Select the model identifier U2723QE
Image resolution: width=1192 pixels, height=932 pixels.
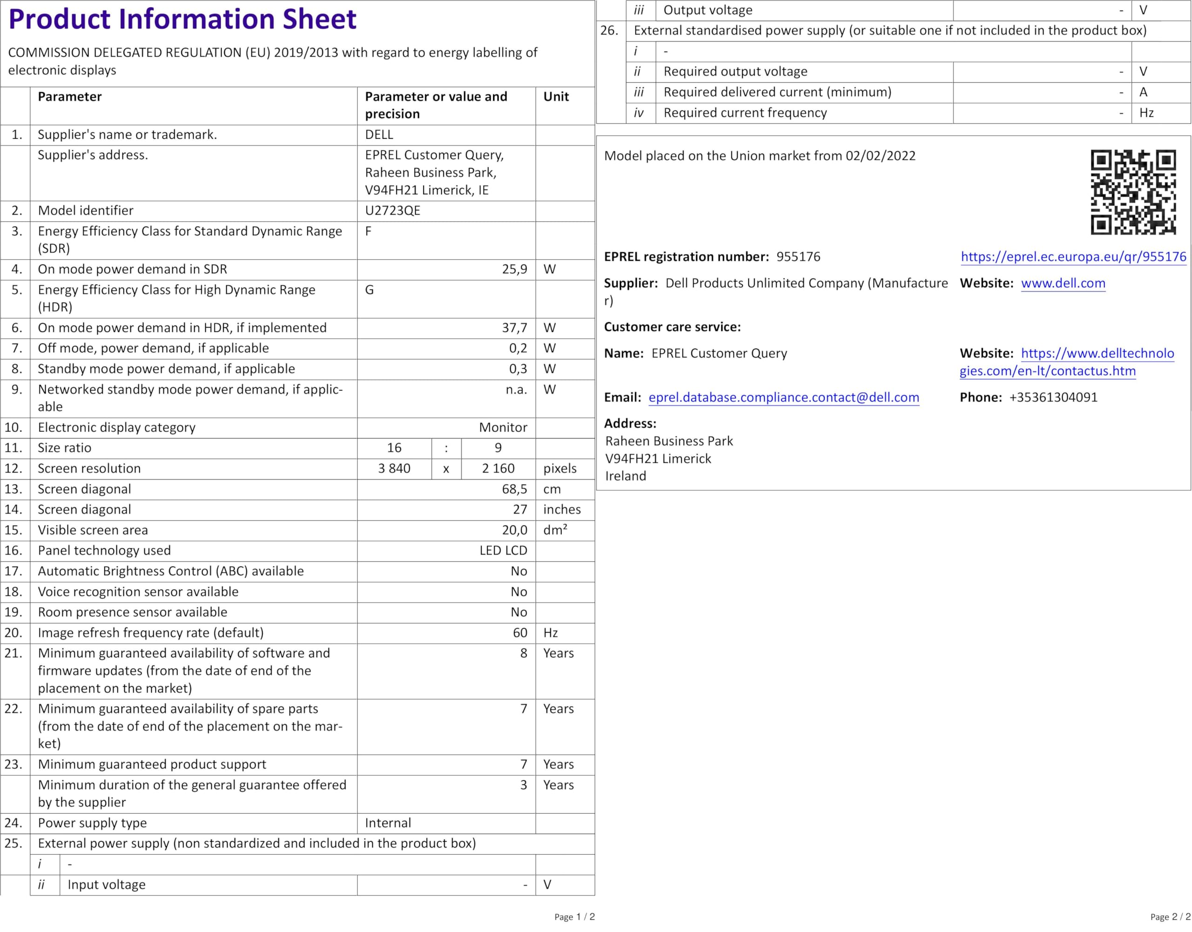393,210
